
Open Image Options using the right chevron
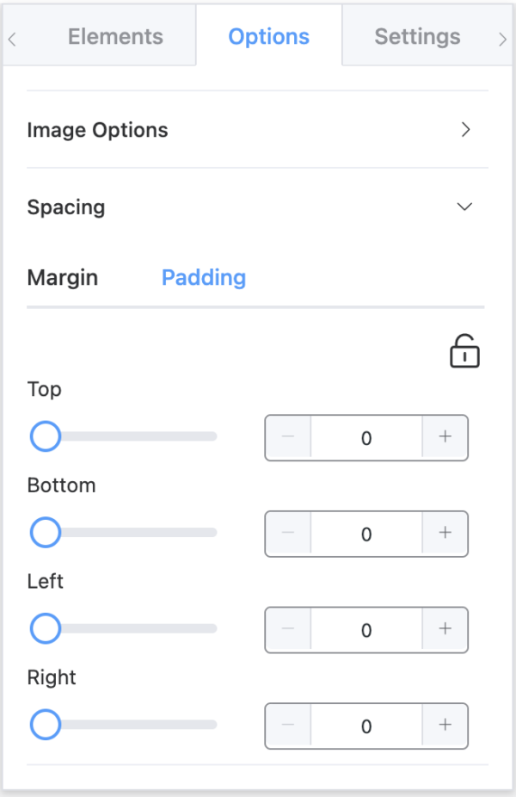click(x=466, y=130)
